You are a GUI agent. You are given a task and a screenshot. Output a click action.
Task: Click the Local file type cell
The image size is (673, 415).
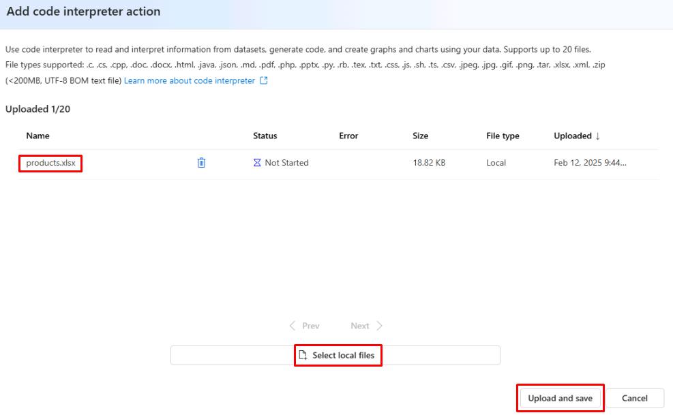tap(496, 163)
